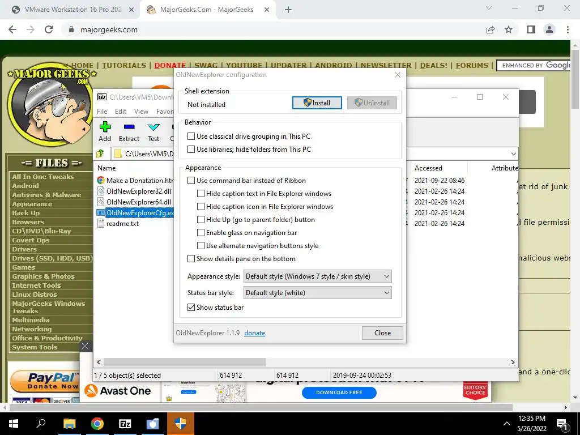The width and height of the screenshot is (580, 435).
Task: Click the share page icon
Action: (x=491, y=29)
